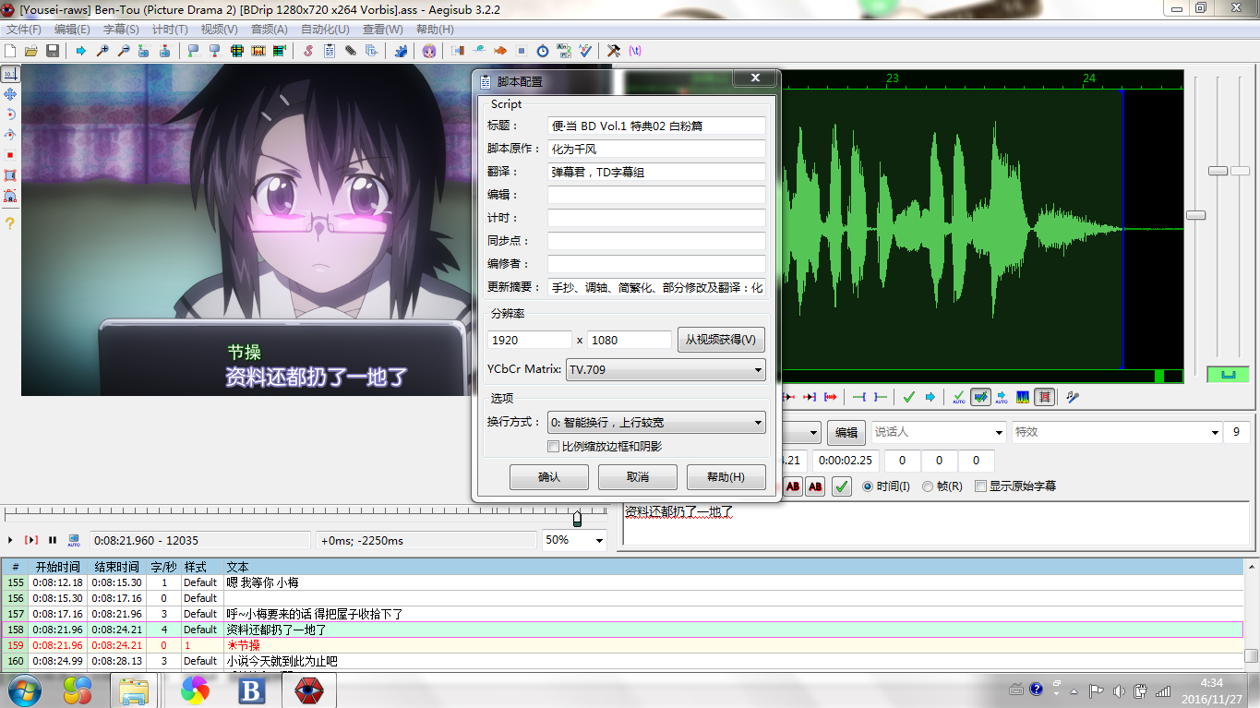Open the attachments paperclip icon
The height and width of the screenshot is (708, 1260).
tap(351, 51)
